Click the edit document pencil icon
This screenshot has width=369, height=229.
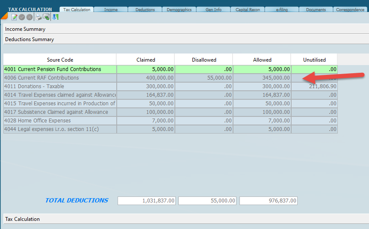point(15,17)
